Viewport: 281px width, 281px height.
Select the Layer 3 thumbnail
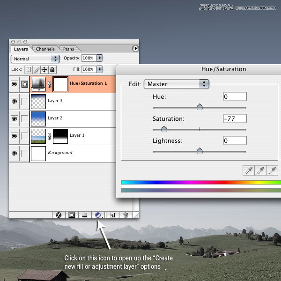coord(38,102)
